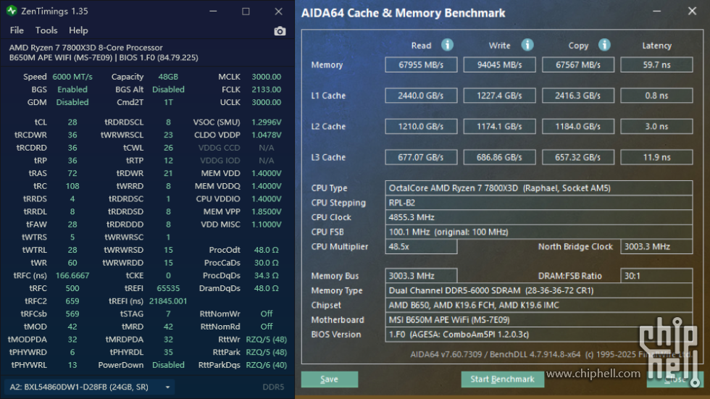The image size is (710, 399).
Task: Open the Help menu in ZenTimings
Action: pos(78,30)
